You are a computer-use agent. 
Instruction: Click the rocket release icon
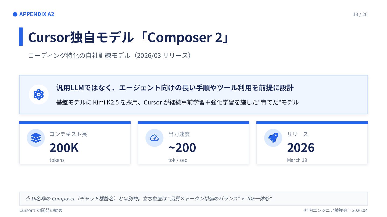click(x=273, y=138)
